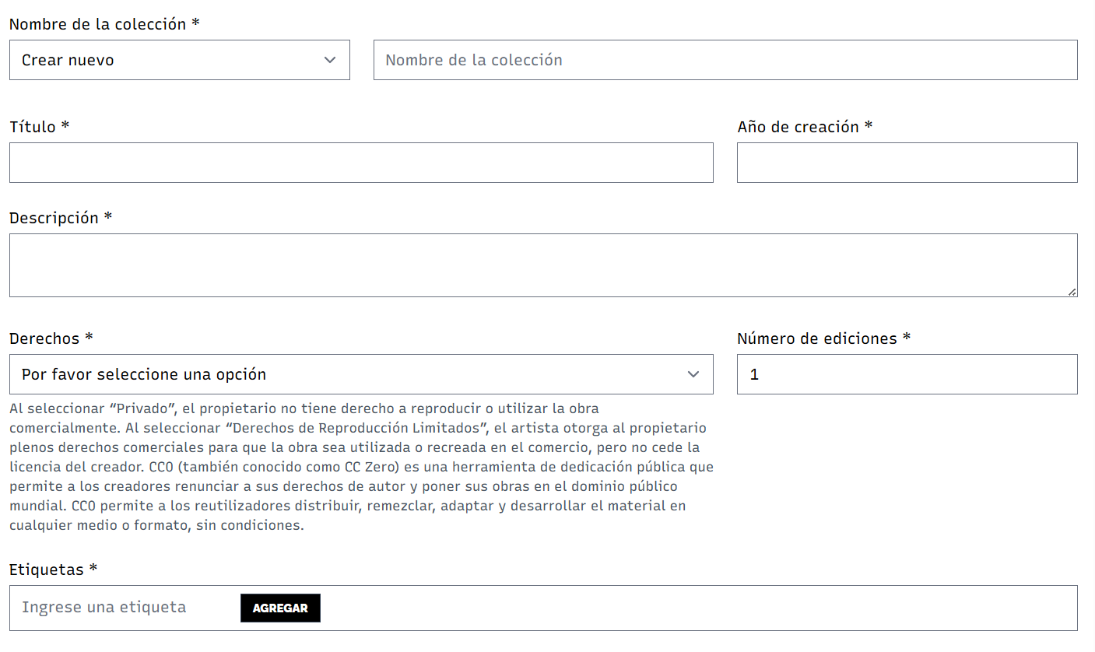Click the chevron on the Derechos dropdown

click(693, 374)
